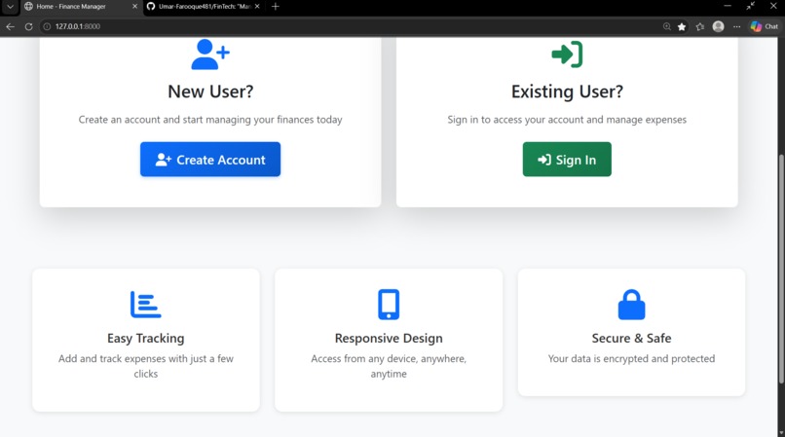
Task: Click the Easy Tracking heading
Action: point(146,339)
